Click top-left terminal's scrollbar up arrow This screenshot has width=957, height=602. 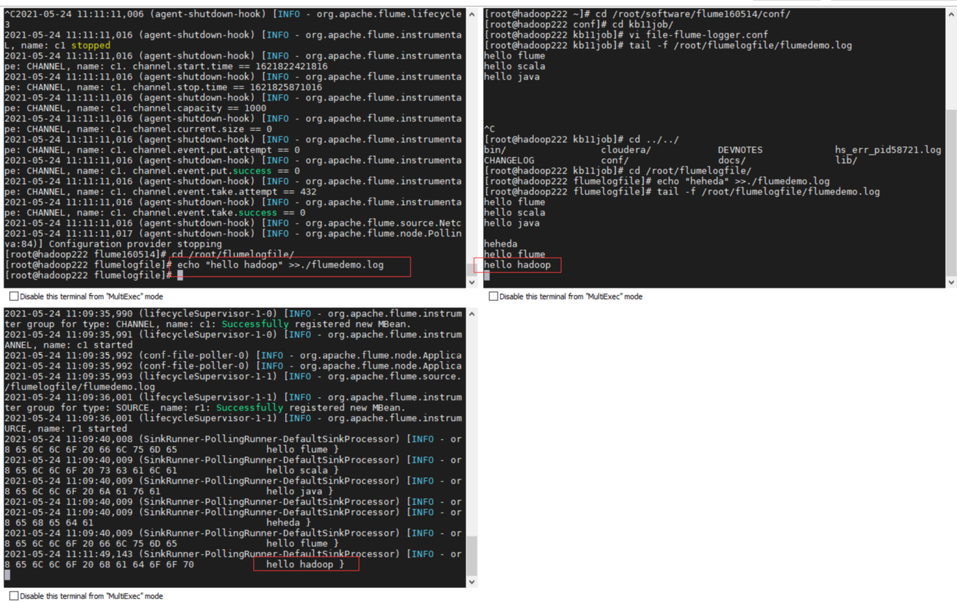pos(471,14)
